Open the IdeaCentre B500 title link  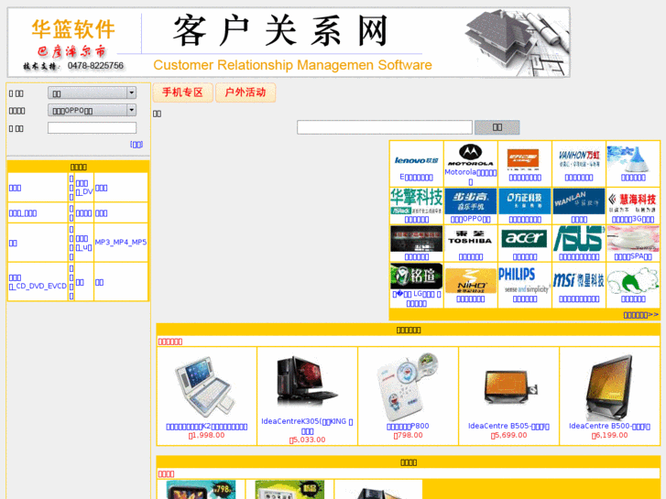click(x=609, y=426)
